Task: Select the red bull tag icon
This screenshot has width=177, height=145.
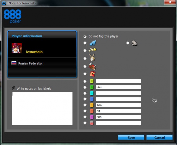Action: tap(92, 66)
